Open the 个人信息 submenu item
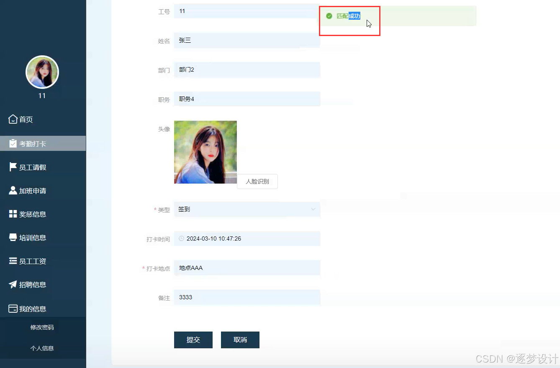 tap(43, 348)
